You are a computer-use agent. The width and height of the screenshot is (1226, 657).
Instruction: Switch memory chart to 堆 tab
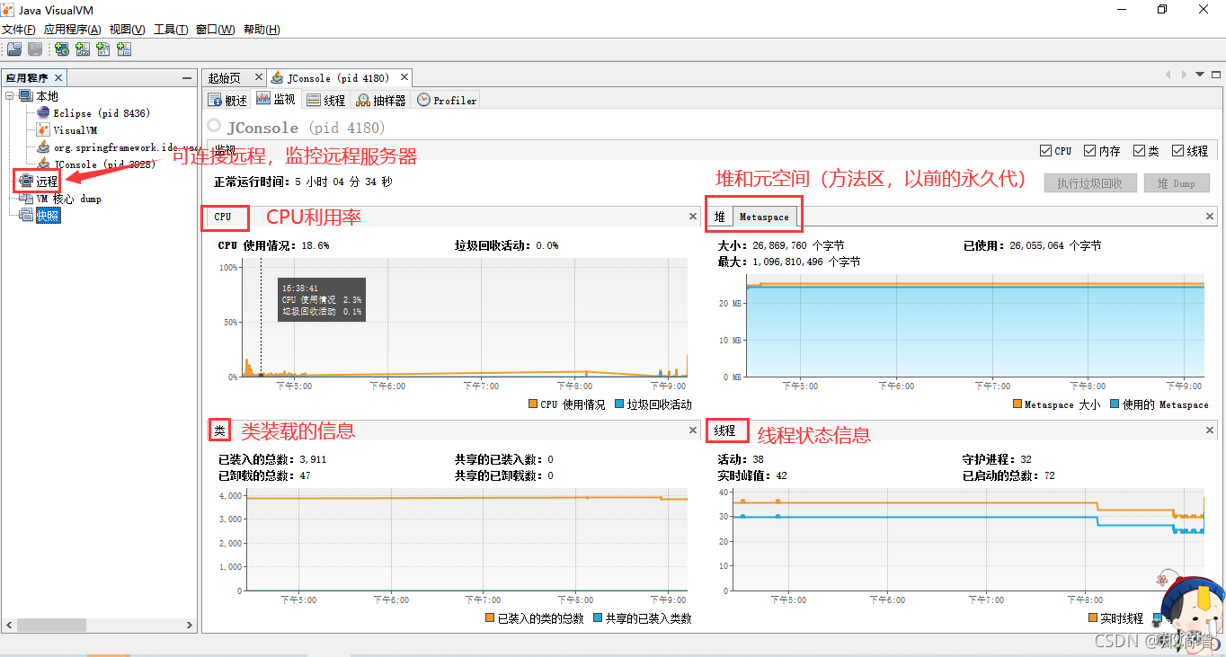click(720, 217)
